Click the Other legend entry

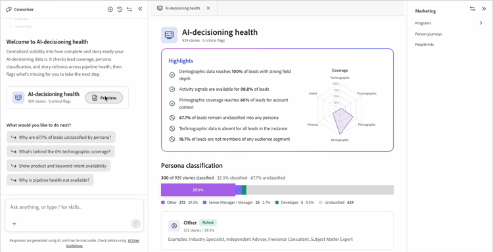(x=179, y=203)
